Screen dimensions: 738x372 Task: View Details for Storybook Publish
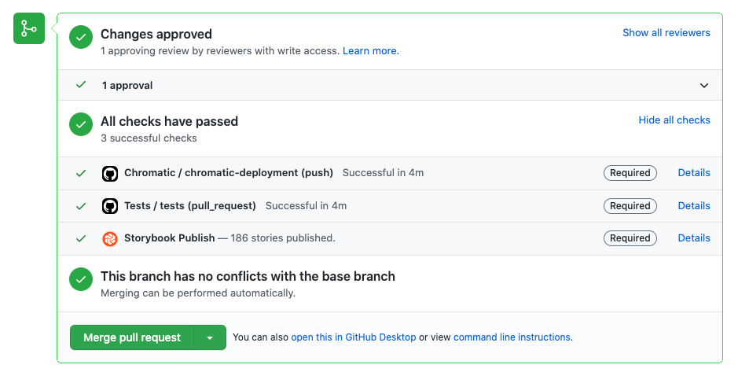point(694,238)
